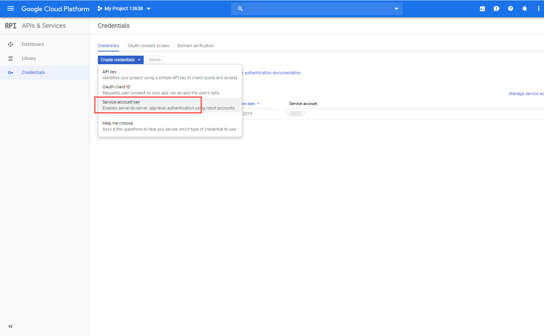Screen dimensions: 544x336
Task: Click the Service account column header
Action: tap(303, 104)
